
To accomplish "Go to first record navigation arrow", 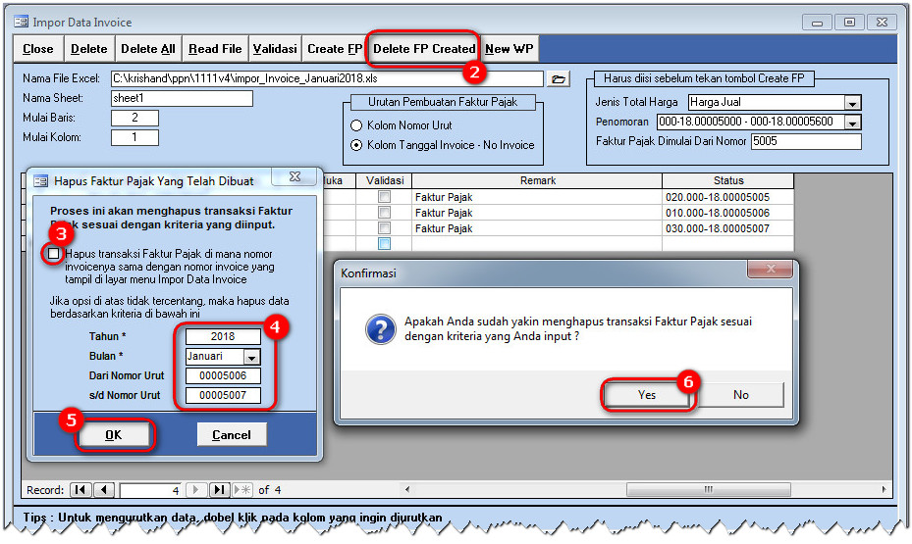I will point(81,489).
